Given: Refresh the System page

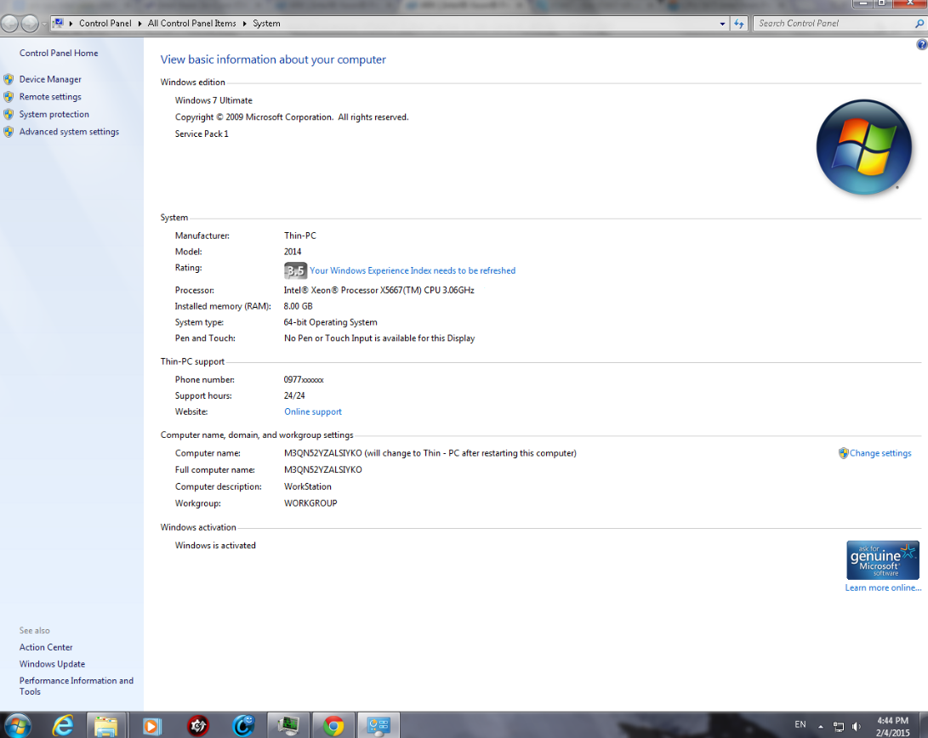Looking at the screenshot, I should 738,24.
